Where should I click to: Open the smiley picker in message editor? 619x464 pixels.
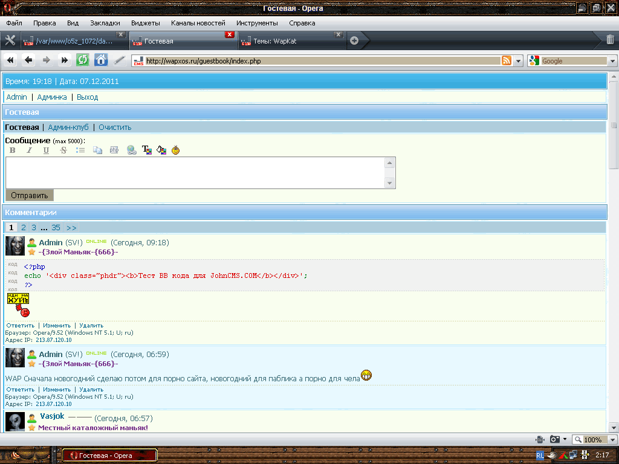pyautogui.click(x=176, y=150)
